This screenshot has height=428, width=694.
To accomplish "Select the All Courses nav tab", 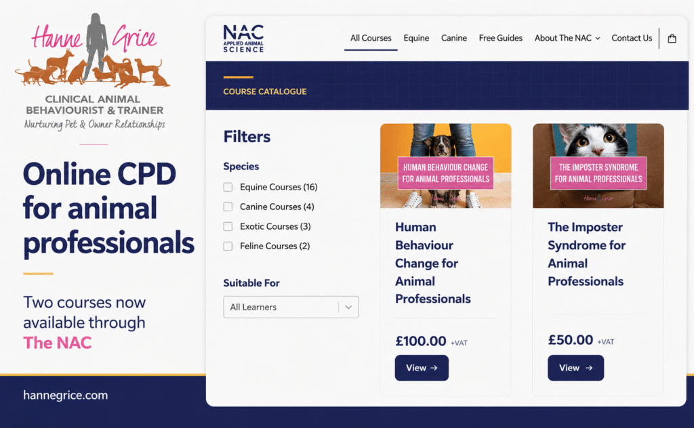I will point(371,38).
